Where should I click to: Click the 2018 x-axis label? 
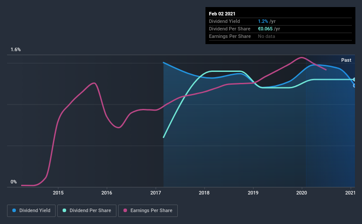(x=204, y=193)
